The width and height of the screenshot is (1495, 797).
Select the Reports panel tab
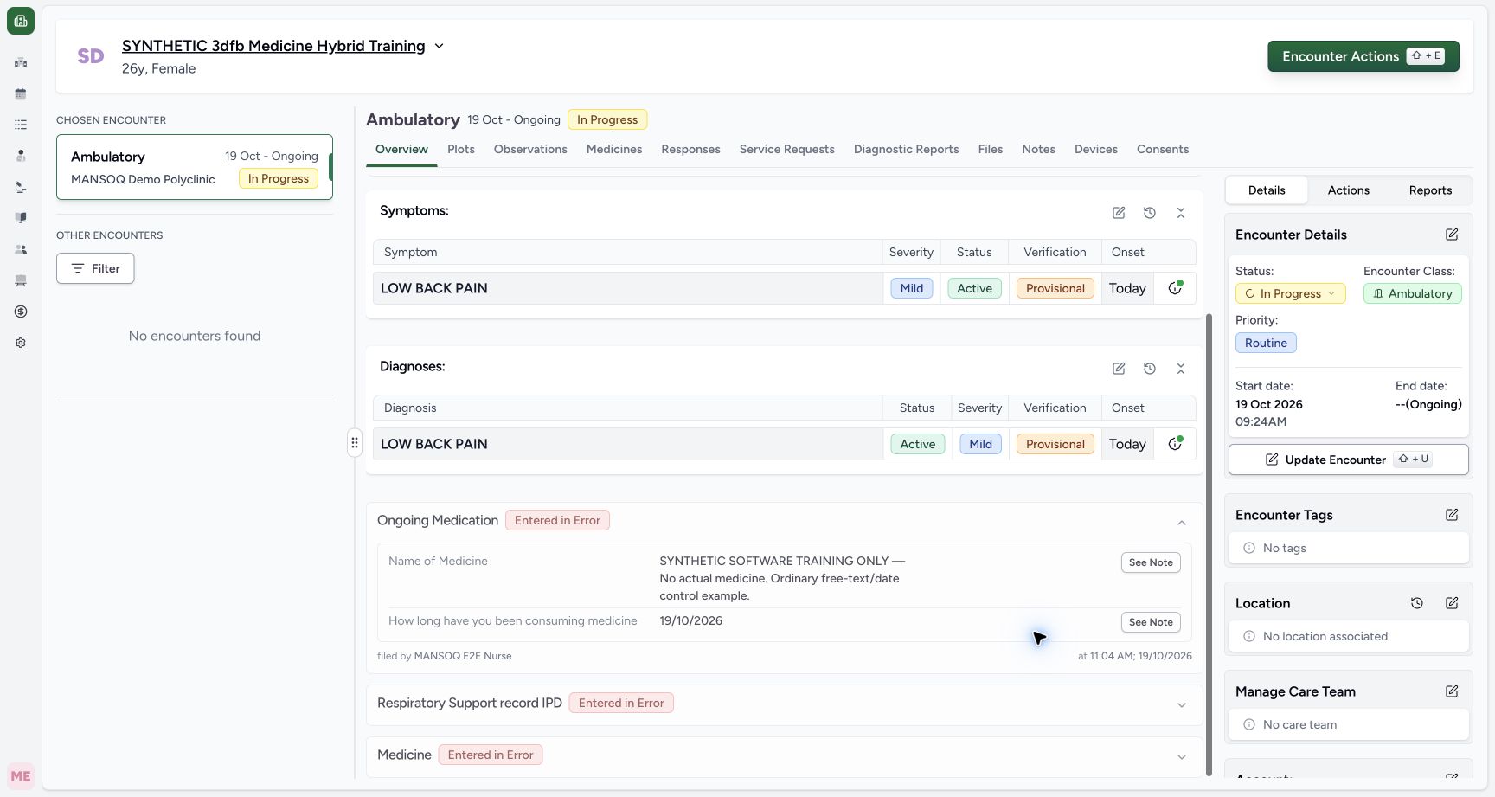coord(1430,190)
